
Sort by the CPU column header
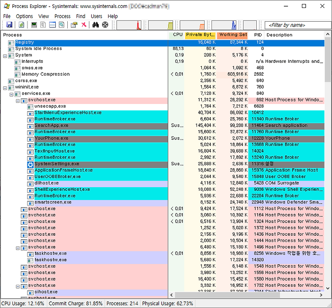click(176, 35)
